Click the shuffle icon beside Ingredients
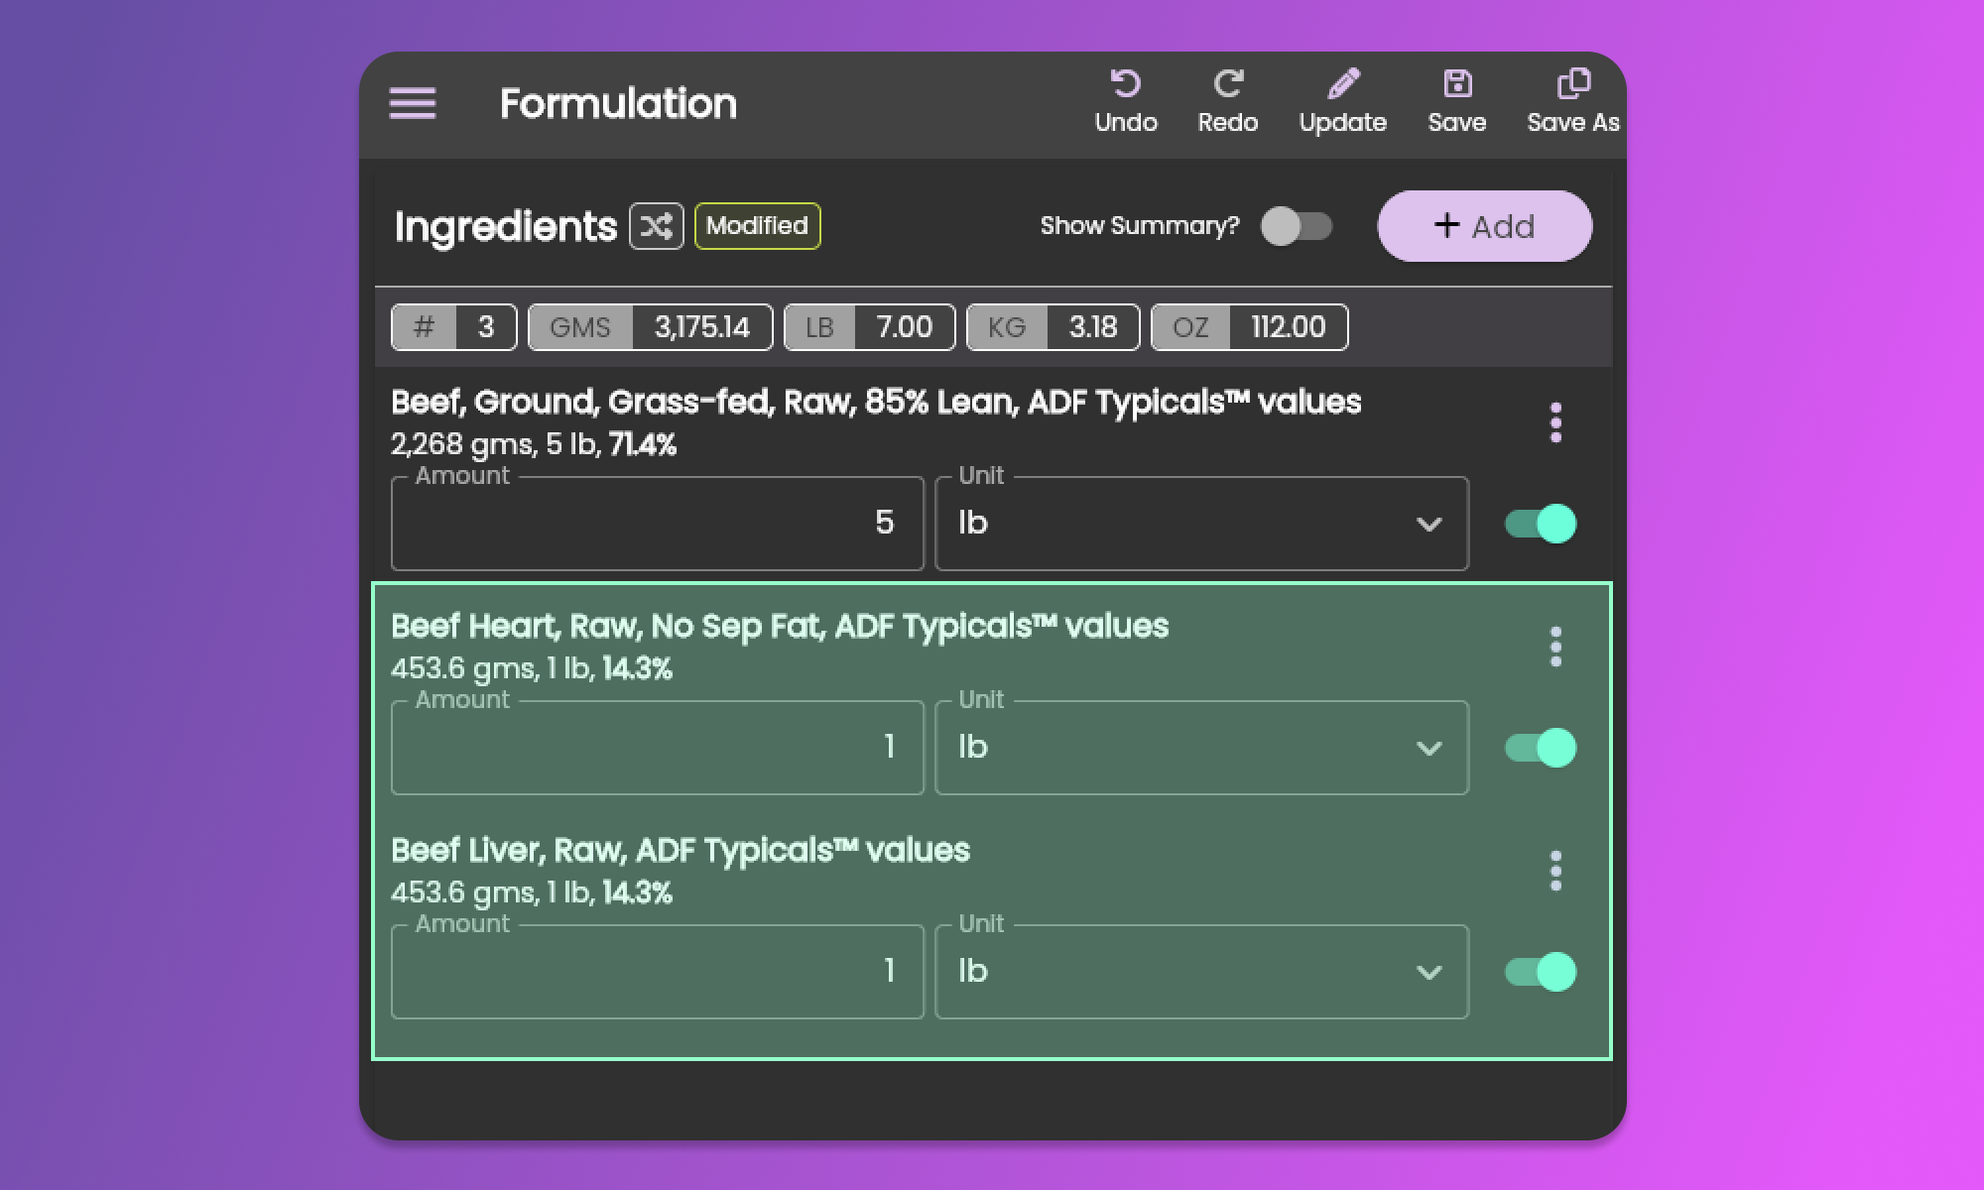Image resolution: width=1984 pixels, height=1190 pixels. click(657, 226)
